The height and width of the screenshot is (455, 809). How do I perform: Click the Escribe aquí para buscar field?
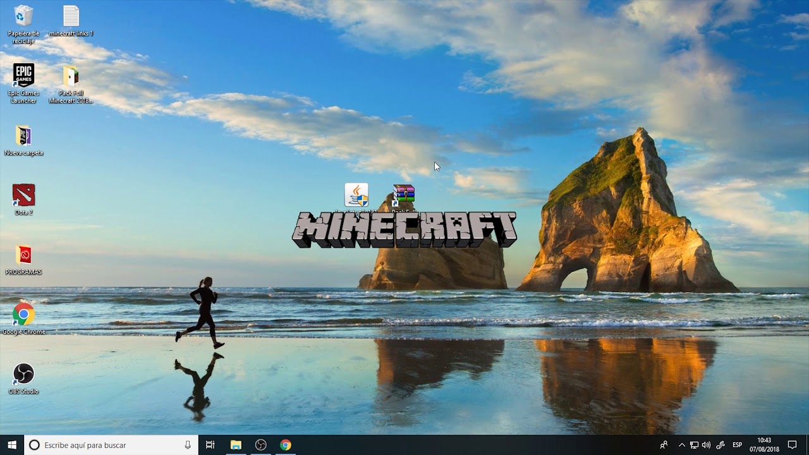coord(111,445)
